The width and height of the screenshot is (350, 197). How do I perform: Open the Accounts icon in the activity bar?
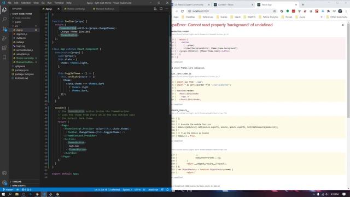click(4, 173)
